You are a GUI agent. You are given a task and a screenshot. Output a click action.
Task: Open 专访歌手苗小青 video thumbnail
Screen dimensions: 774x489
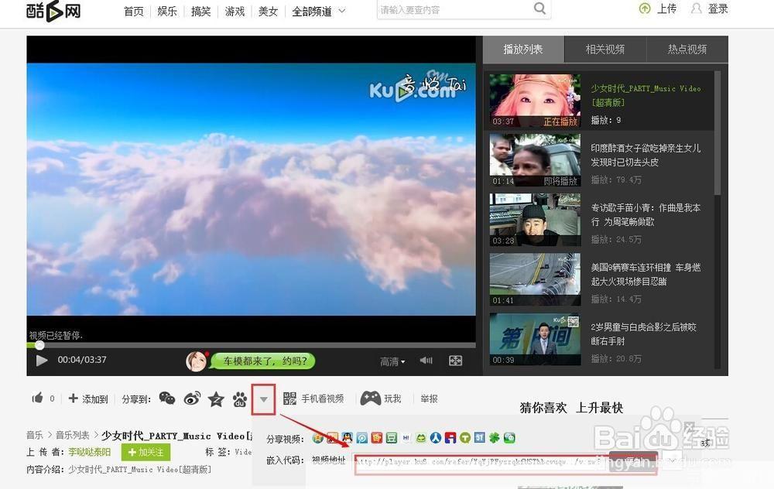click(x=535, y=220)
